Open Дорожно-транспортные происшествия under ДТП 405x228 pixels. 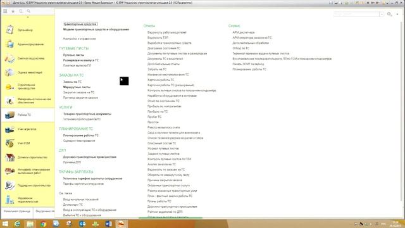[90, 157]
